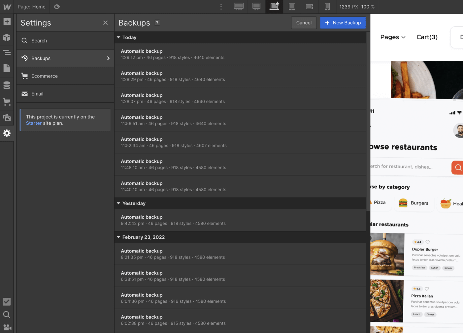Toggle preview mode with the eye icon
463x333 pixels.
tap(56, 7)
